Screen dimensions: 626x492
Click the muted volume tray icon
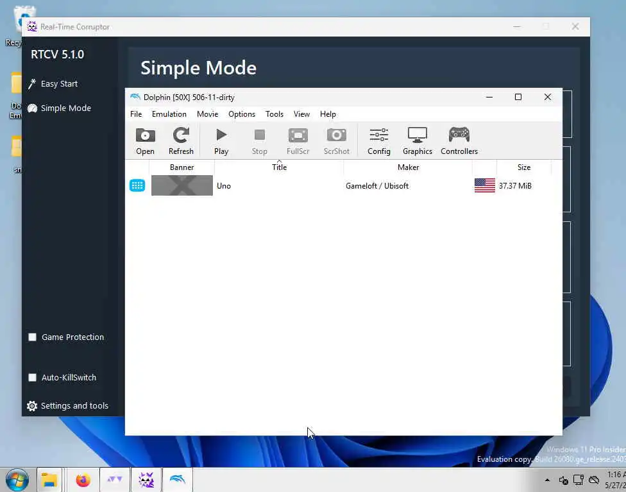[563, 480]
